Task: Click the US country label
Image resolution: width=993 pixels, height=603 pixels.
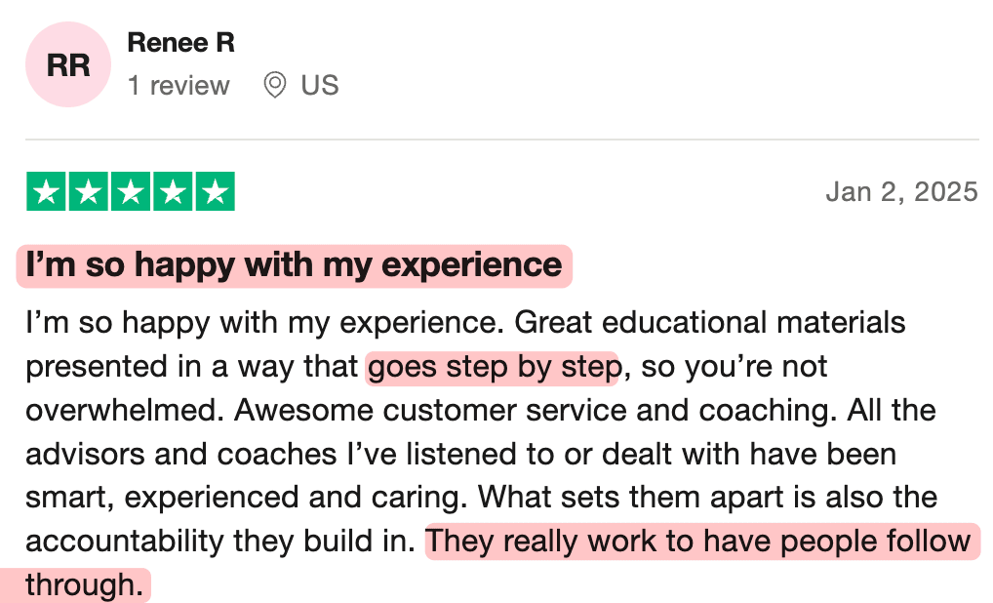Action: coord(319,86)
